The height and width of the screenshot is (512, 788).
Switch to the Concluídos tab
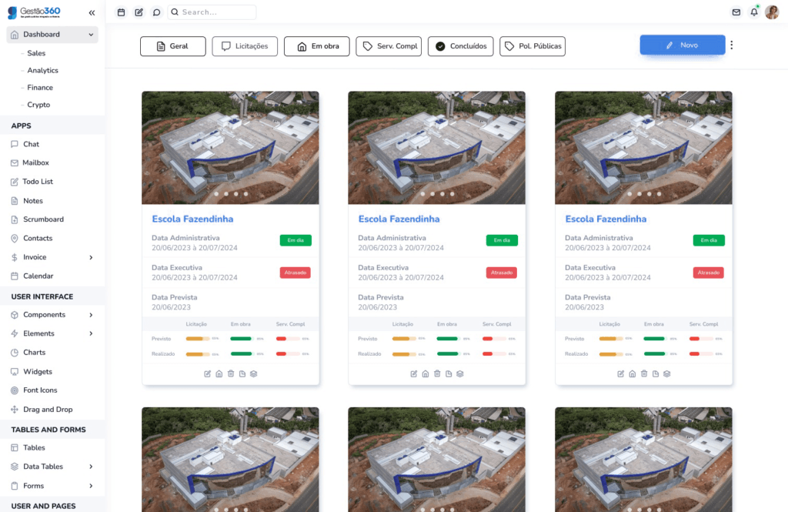click(460, 46)
